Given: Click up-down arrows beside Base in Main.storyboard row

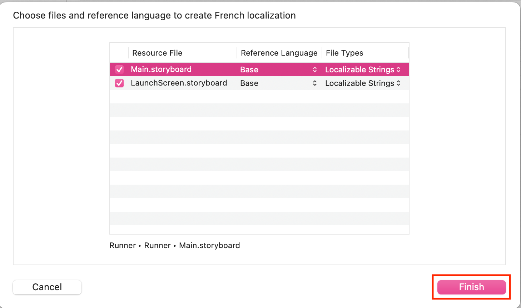Looking at the screenshot, I should (x=314, y=70).
